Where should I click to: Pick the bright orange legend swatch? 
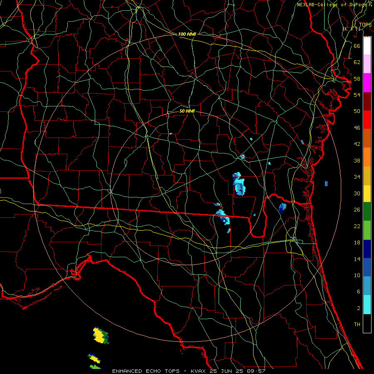[367, 157]
